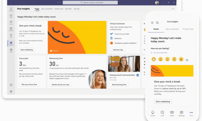Open the Interpersonal Communication course thumbnail
Viewport: 202px width, 121px height.
tap(124, 64)
